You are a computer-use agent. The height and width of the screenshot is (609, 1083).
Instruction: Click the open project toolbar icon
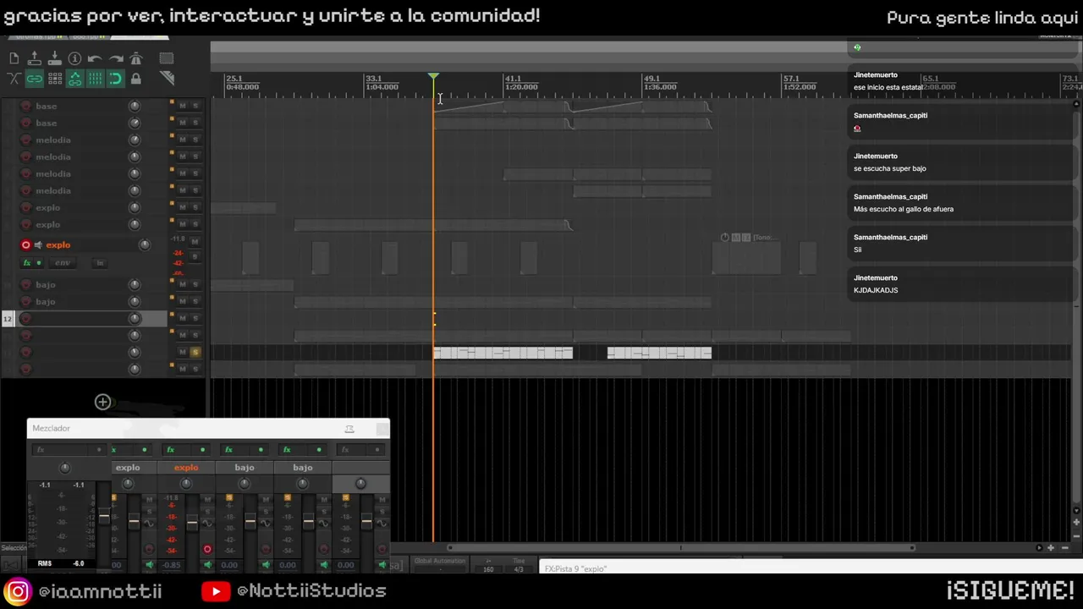[34, 58]
